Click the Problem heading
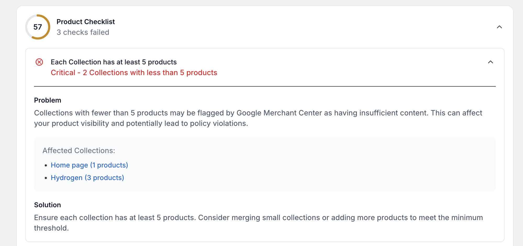Viewport: 523px width, 246px height. 47,100
